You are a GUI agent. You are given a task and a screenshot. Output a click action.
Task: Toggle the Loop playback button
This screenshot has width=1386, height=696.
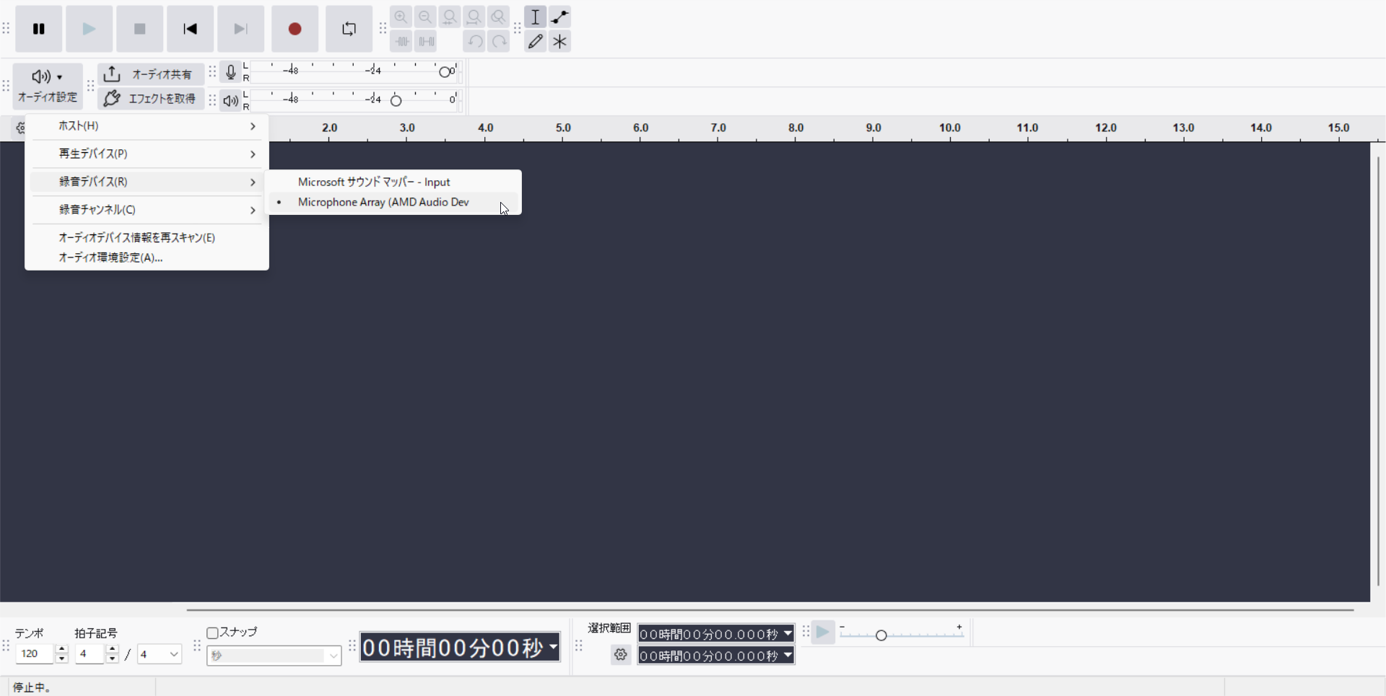tap(349, 29)
